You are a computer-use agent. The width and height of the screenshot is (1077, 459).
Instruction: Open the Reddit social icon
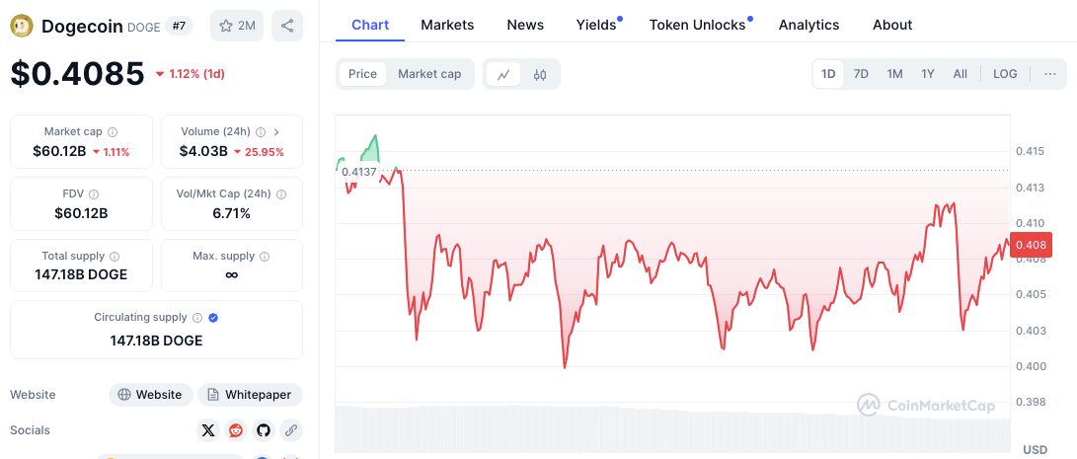236,430
